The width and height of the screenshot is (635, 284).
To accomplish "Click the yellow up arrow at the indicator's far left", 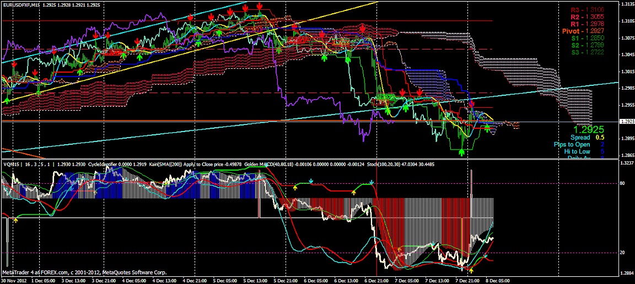I will pyautogui.click(x=15, y=220).
